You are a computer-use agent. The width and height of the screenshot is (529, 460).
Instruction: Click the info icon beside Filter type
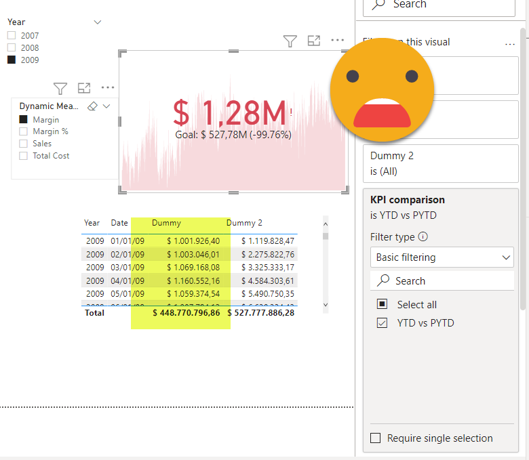(x=423, y=237)
